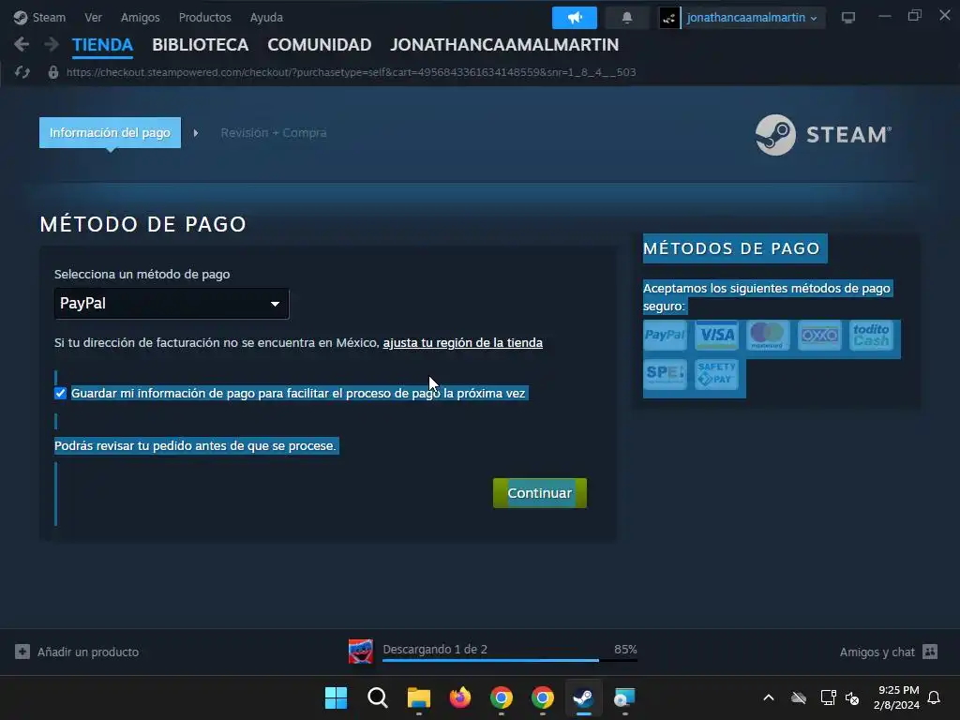This screenshot has width=960, height=720.
Task: Click the Mastercard payment logo
Action: 768,335
